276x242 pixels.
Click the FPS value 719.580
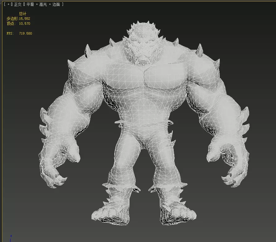pos(26,33)
